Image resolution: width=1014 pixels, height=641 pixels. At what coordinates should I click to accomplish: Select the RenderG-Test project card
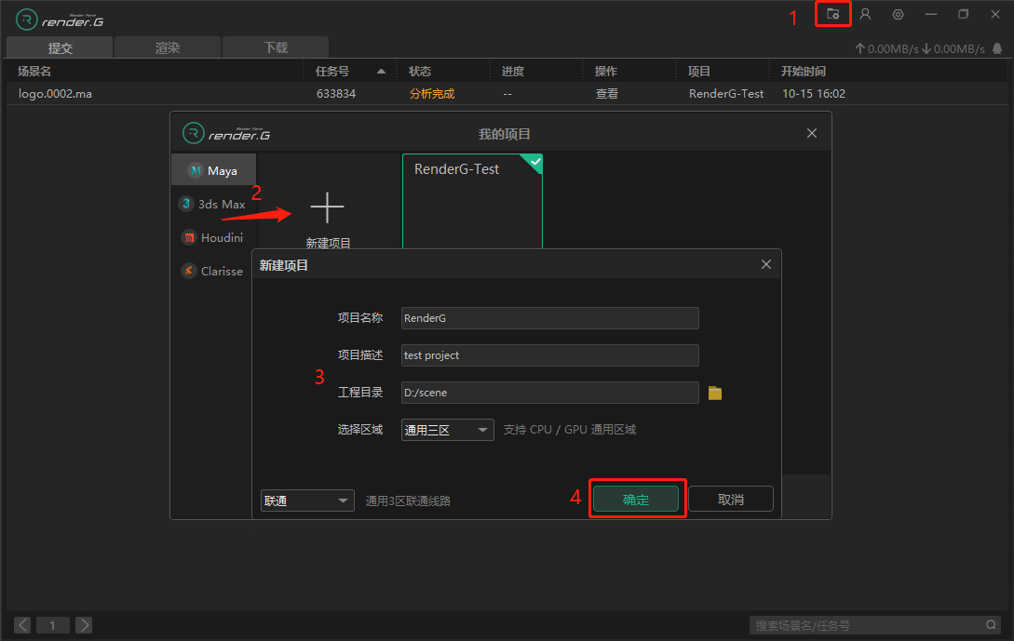471,200
